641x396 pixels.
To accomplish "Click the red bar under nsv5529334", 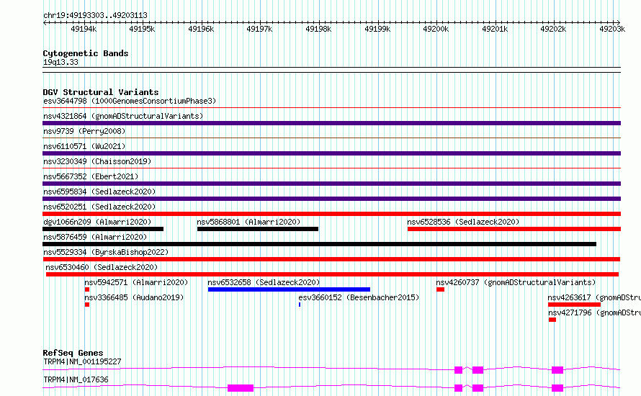I will point(331,259).
